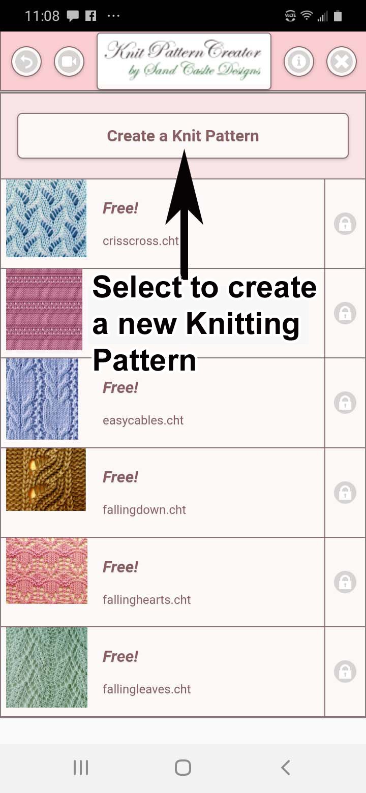Select the pink striped pattern thumbnail
The width and height of the screenshot is (366, 793).
[x=44, y=310]
